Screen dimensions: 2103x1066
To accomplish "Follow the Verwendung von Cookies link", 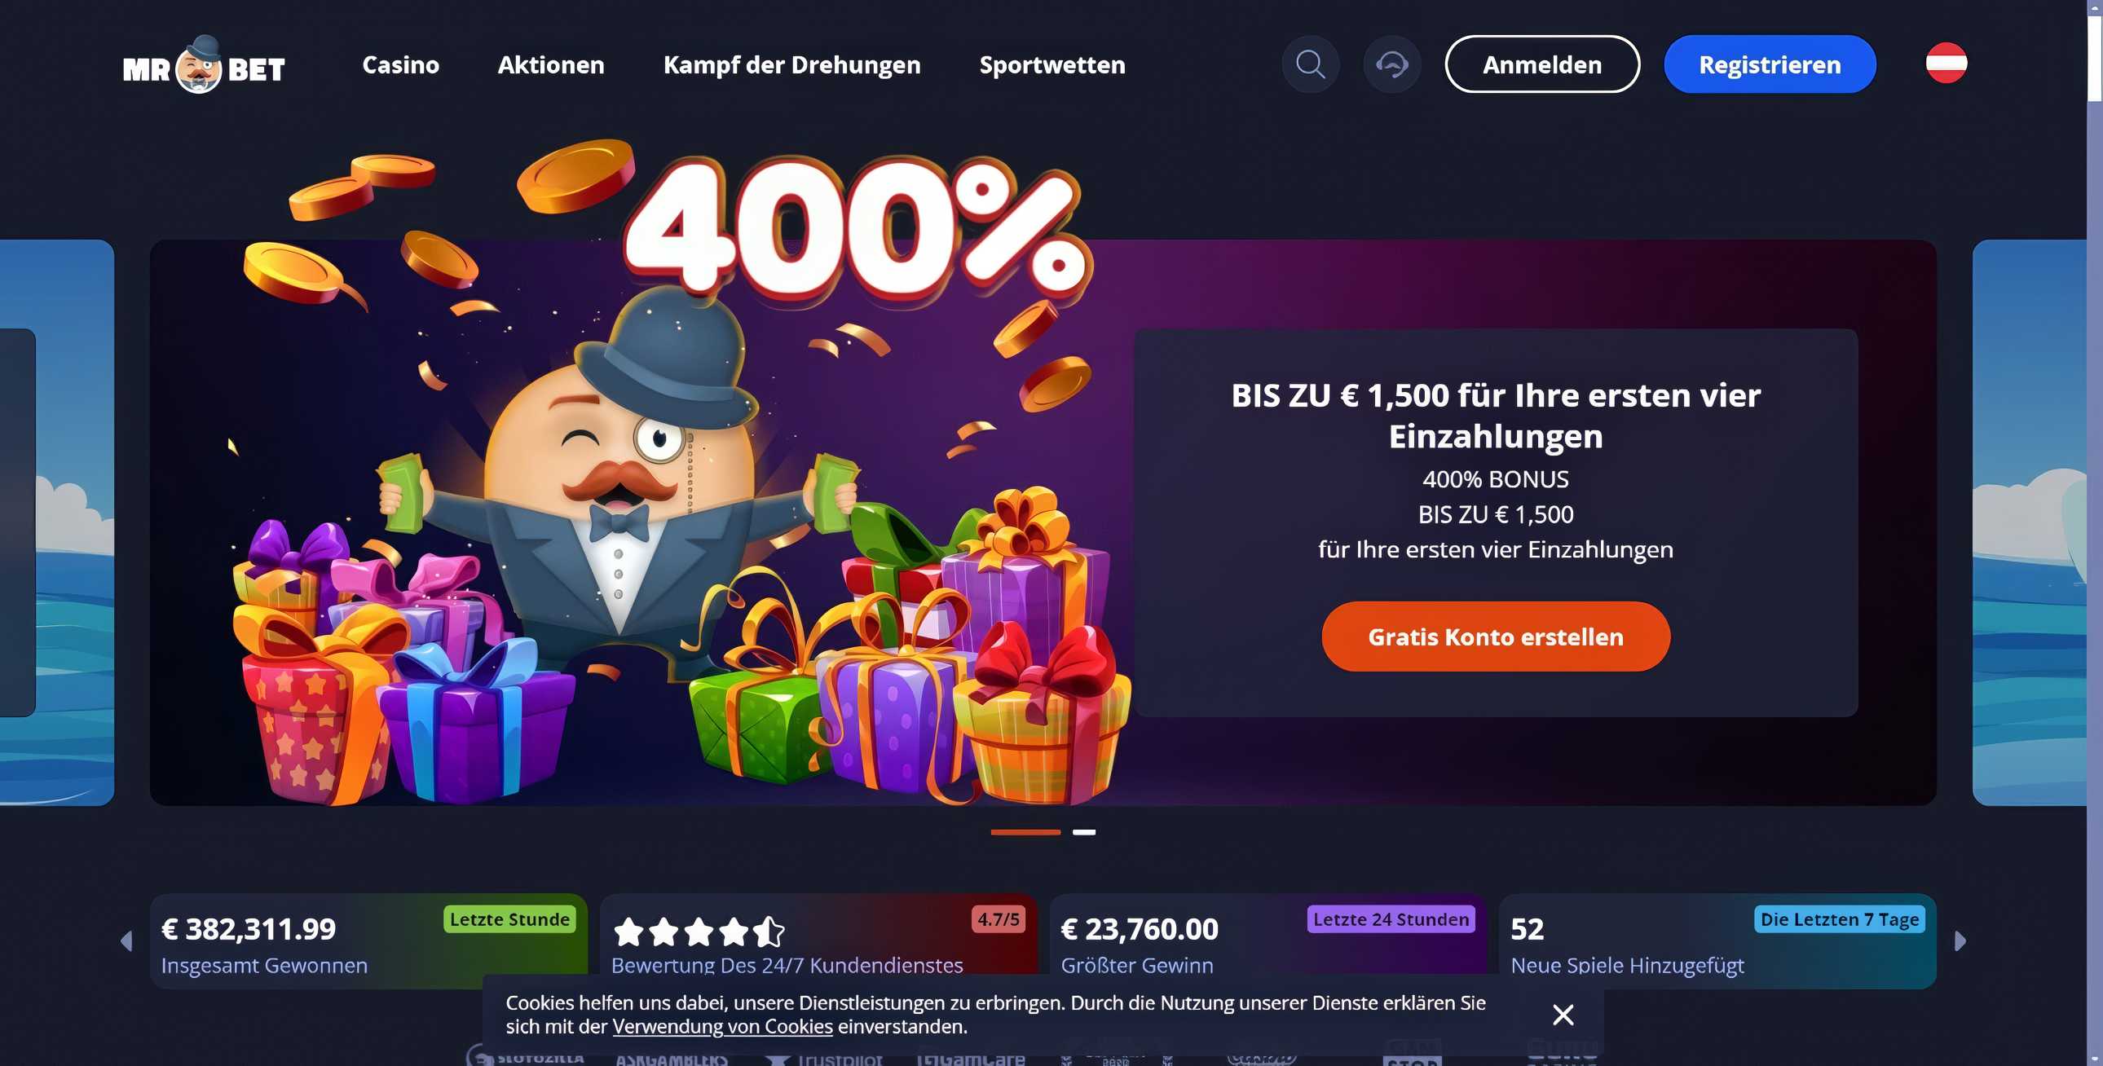I will pyautogui.click(x=722, y=1026).
